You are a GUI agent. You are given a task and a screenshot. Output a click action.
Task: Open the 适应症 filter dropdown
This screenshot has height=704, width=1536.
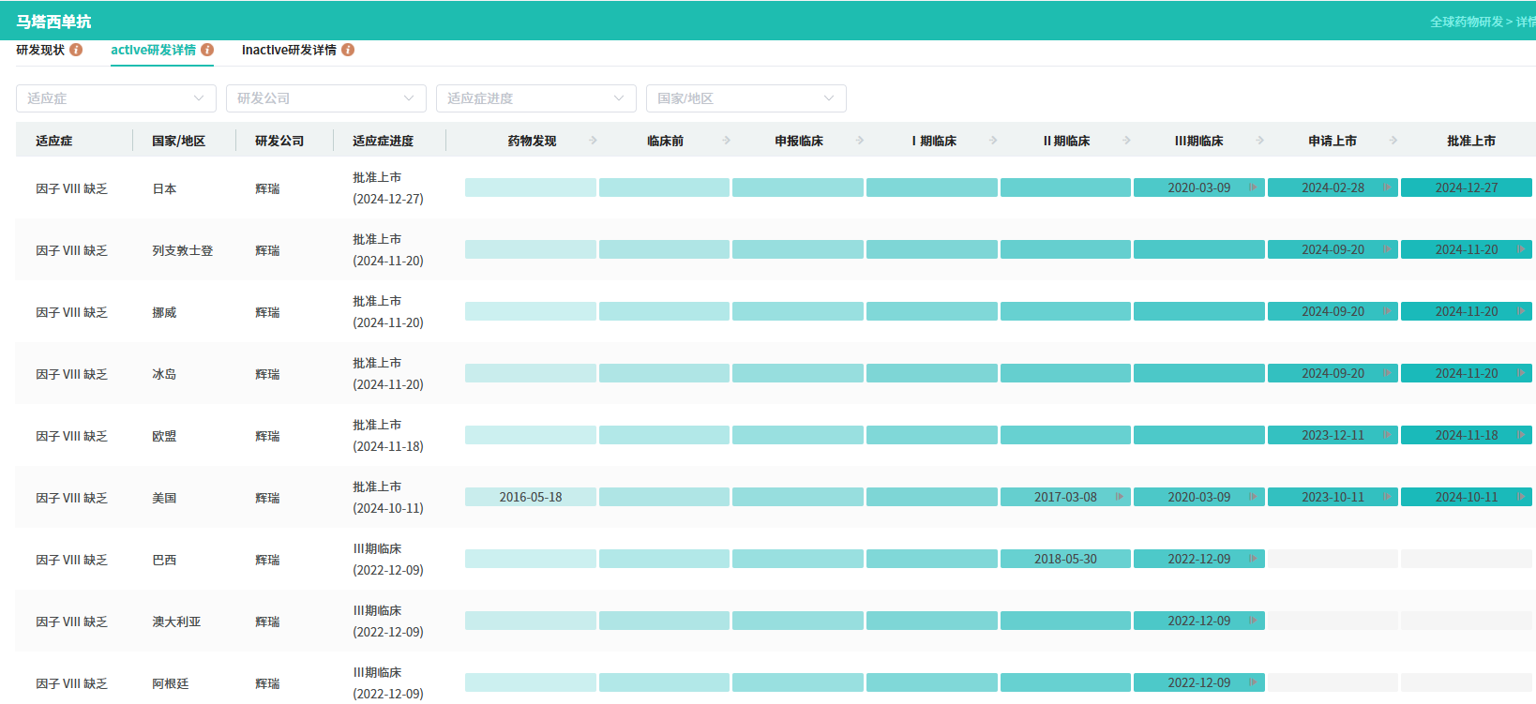click(x=115, y=98)
